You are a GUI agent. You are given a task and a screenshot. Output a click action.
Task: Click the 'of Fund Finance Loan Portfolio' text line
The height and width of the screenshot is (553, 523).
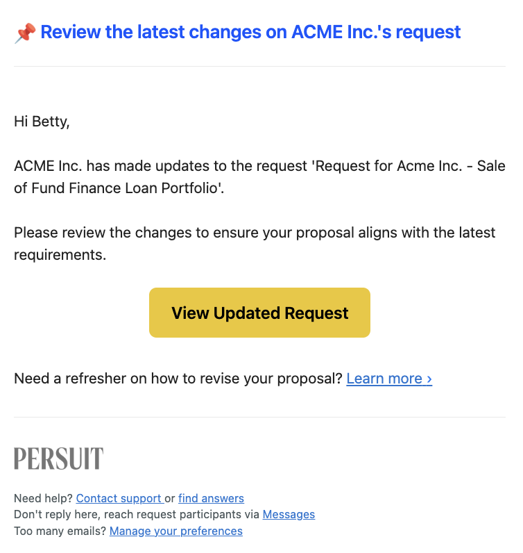click(119, 188)
